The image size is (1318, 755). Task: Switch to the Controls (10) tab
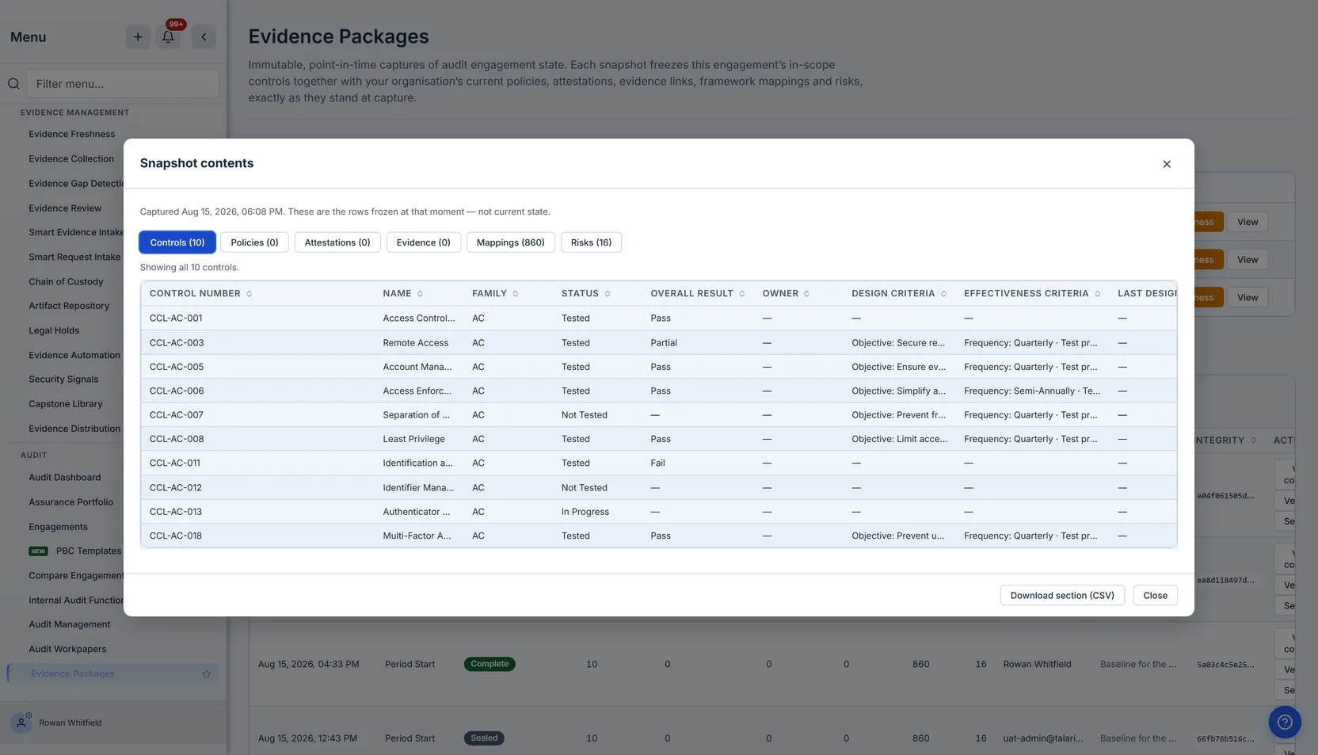pyautogui.click(x=177, y=242)
